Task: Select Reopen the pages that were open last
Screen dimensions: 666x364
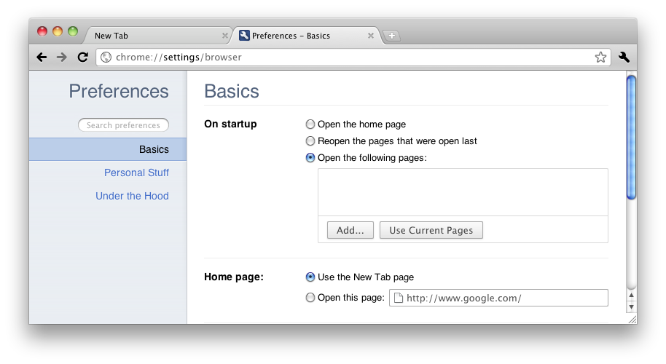Action: click(x=311, y=141)
